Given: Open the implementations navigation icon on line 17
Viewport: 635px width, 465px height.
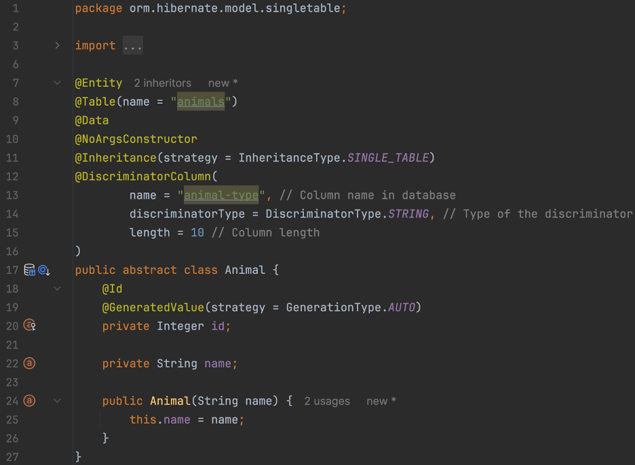Looking at the screenshot, I should tap(43, 270).
